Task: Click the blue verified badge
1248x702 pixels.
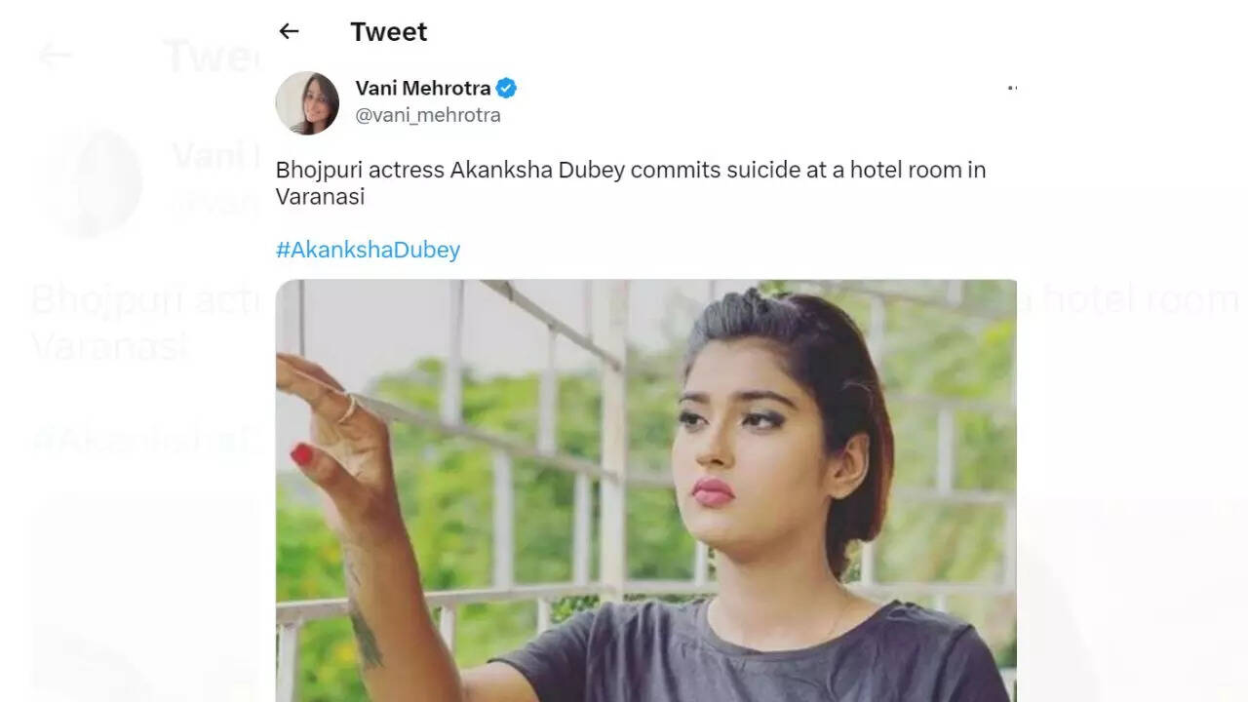Action: coord(506,88)
